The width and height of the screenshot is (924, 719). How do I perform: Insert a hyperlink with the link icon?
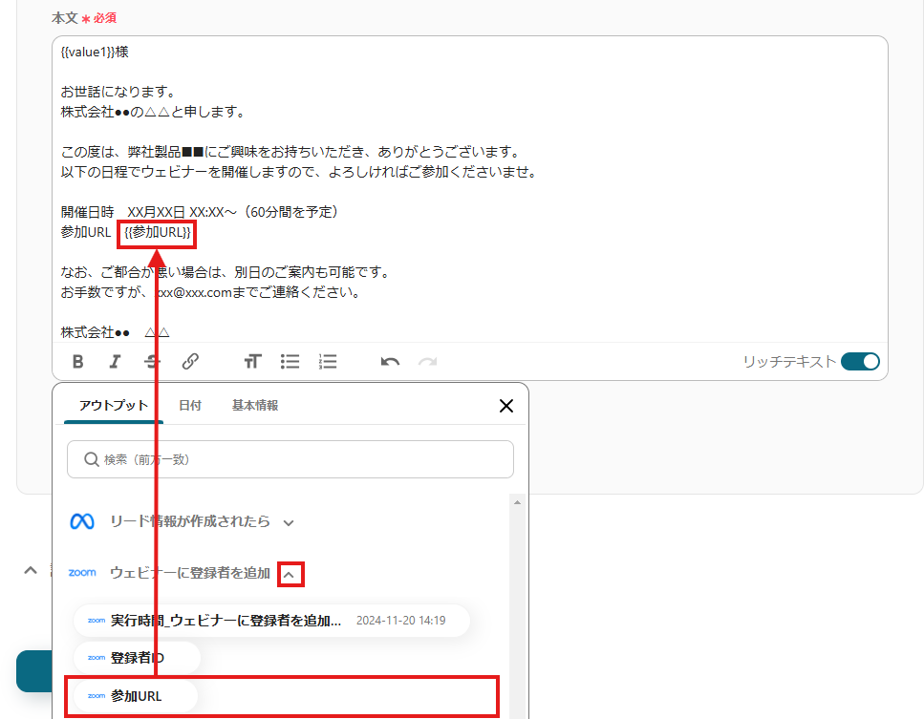tap(190, 362)
